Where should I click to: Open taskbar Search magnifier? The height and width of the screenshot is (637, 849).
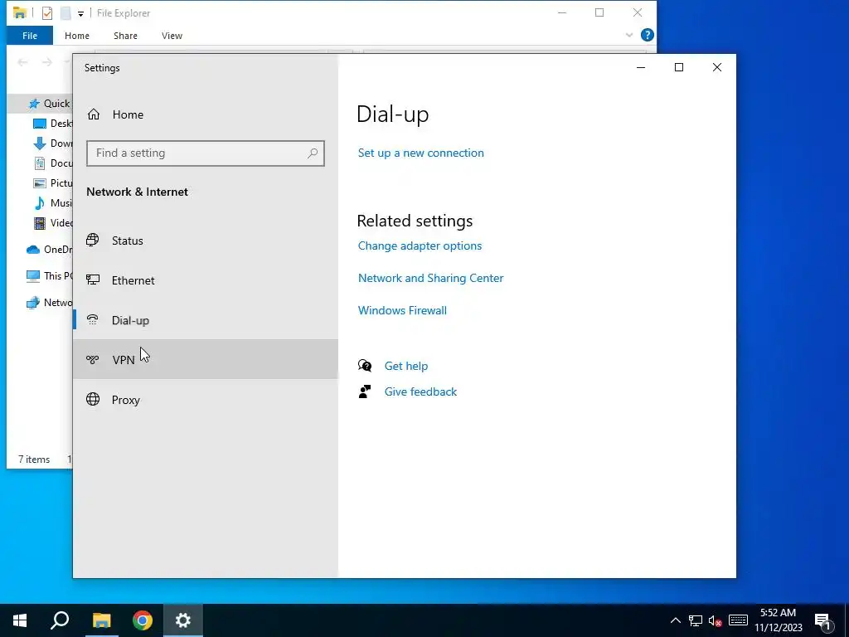click(x=60, y=620)
